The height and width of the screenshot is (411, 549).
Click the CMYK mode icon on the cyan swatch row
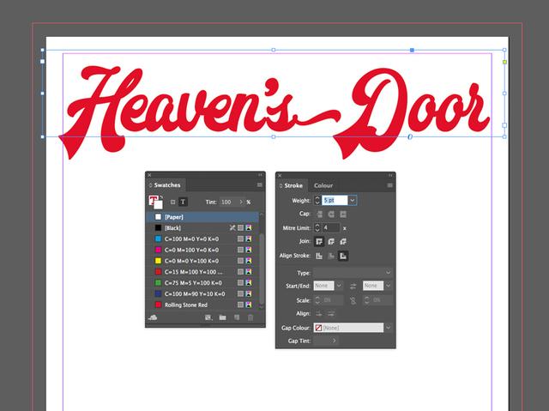coord(249,239)
